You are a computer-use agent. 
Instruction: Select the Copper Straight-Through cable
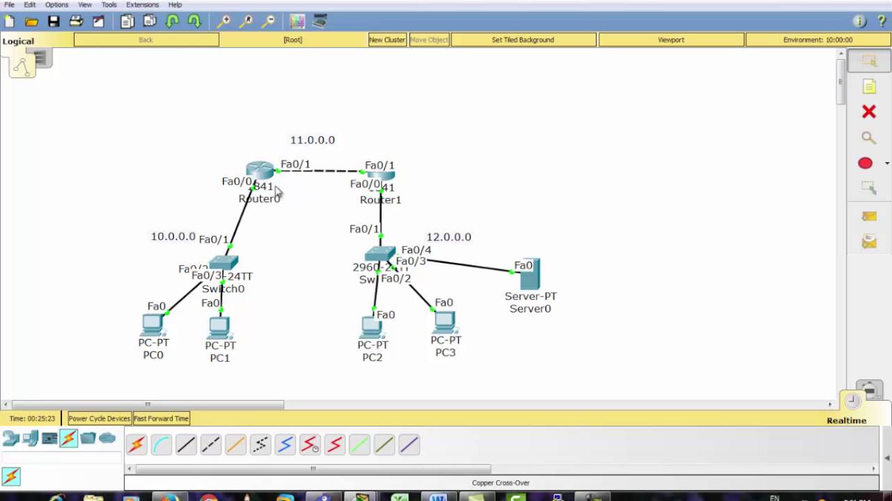point(186,444)
